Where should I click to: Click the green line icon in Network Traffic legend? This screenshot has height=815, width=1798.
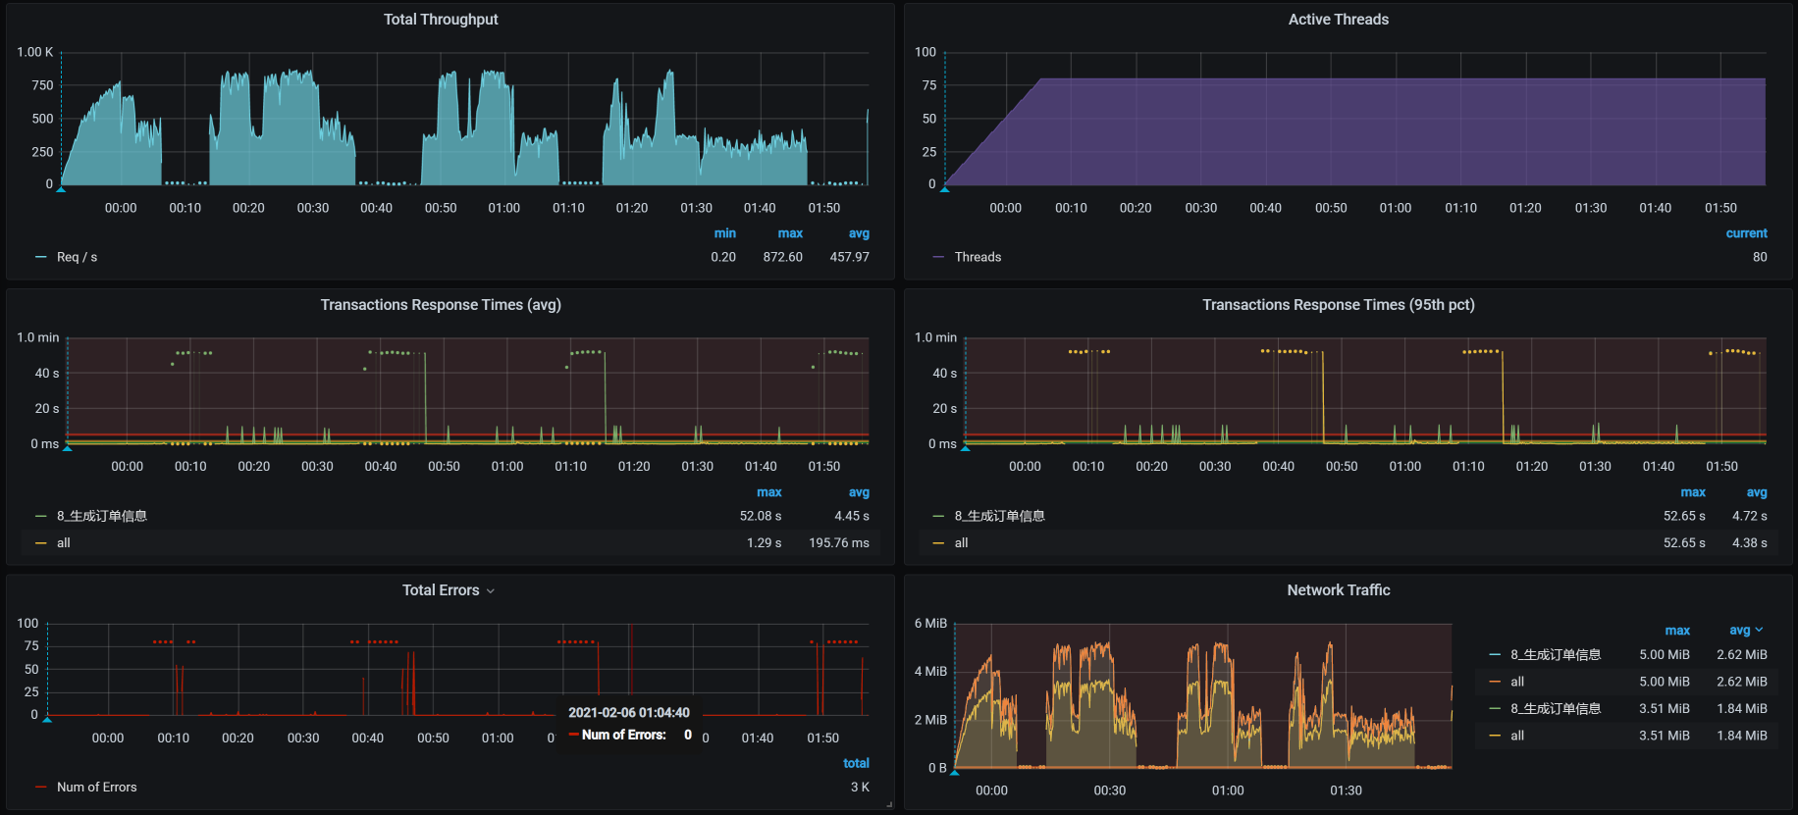1495,709
